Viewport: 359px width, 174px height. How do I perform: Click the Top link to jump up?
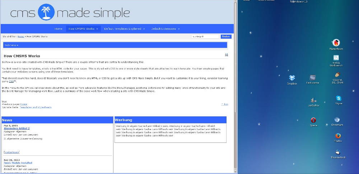pos(225,104)
